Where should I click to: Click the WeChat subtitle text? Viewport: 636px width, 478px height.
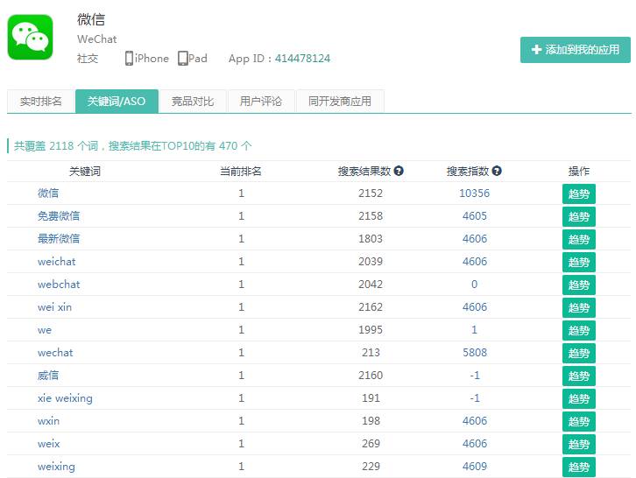tap(97, 39)
